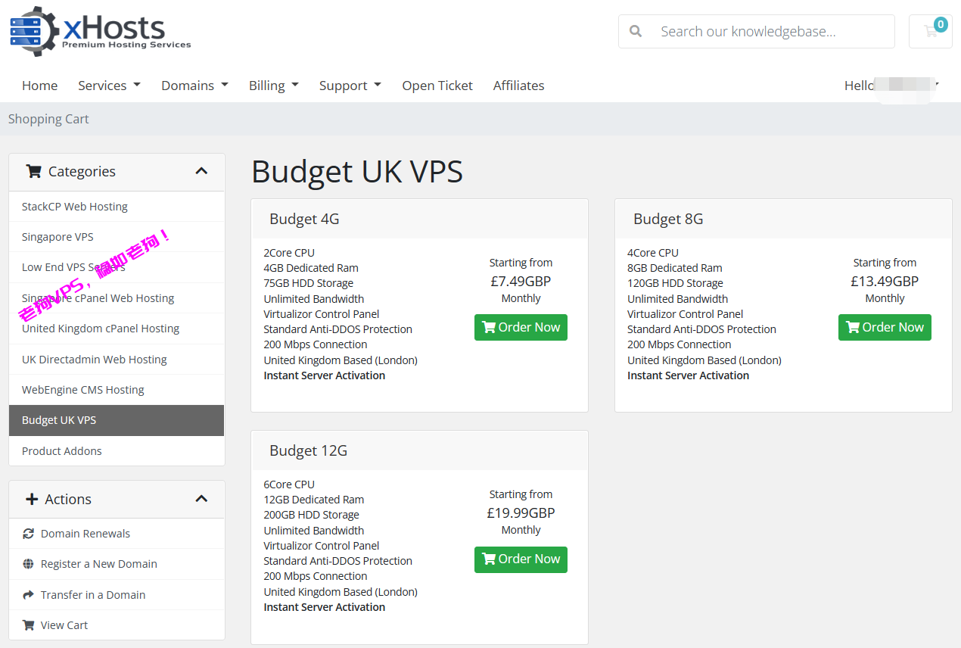The height and width of the screenshot is (648, 961).
Task: Click the Categories cart icon
Action: (x=33, y=171)
